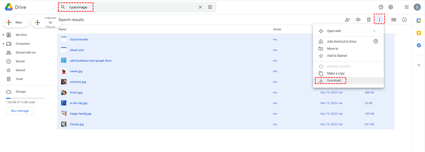The width and height of the screenshot is (425, 152).
Task: Click the trash remove icon in toolbar
Action: pyautogui.click(x=369, y=20)
